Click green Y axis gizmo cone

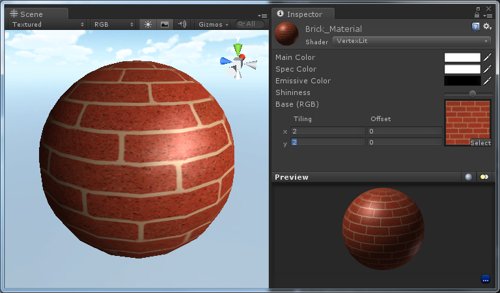pyautogui.click(x=238, y=49)
